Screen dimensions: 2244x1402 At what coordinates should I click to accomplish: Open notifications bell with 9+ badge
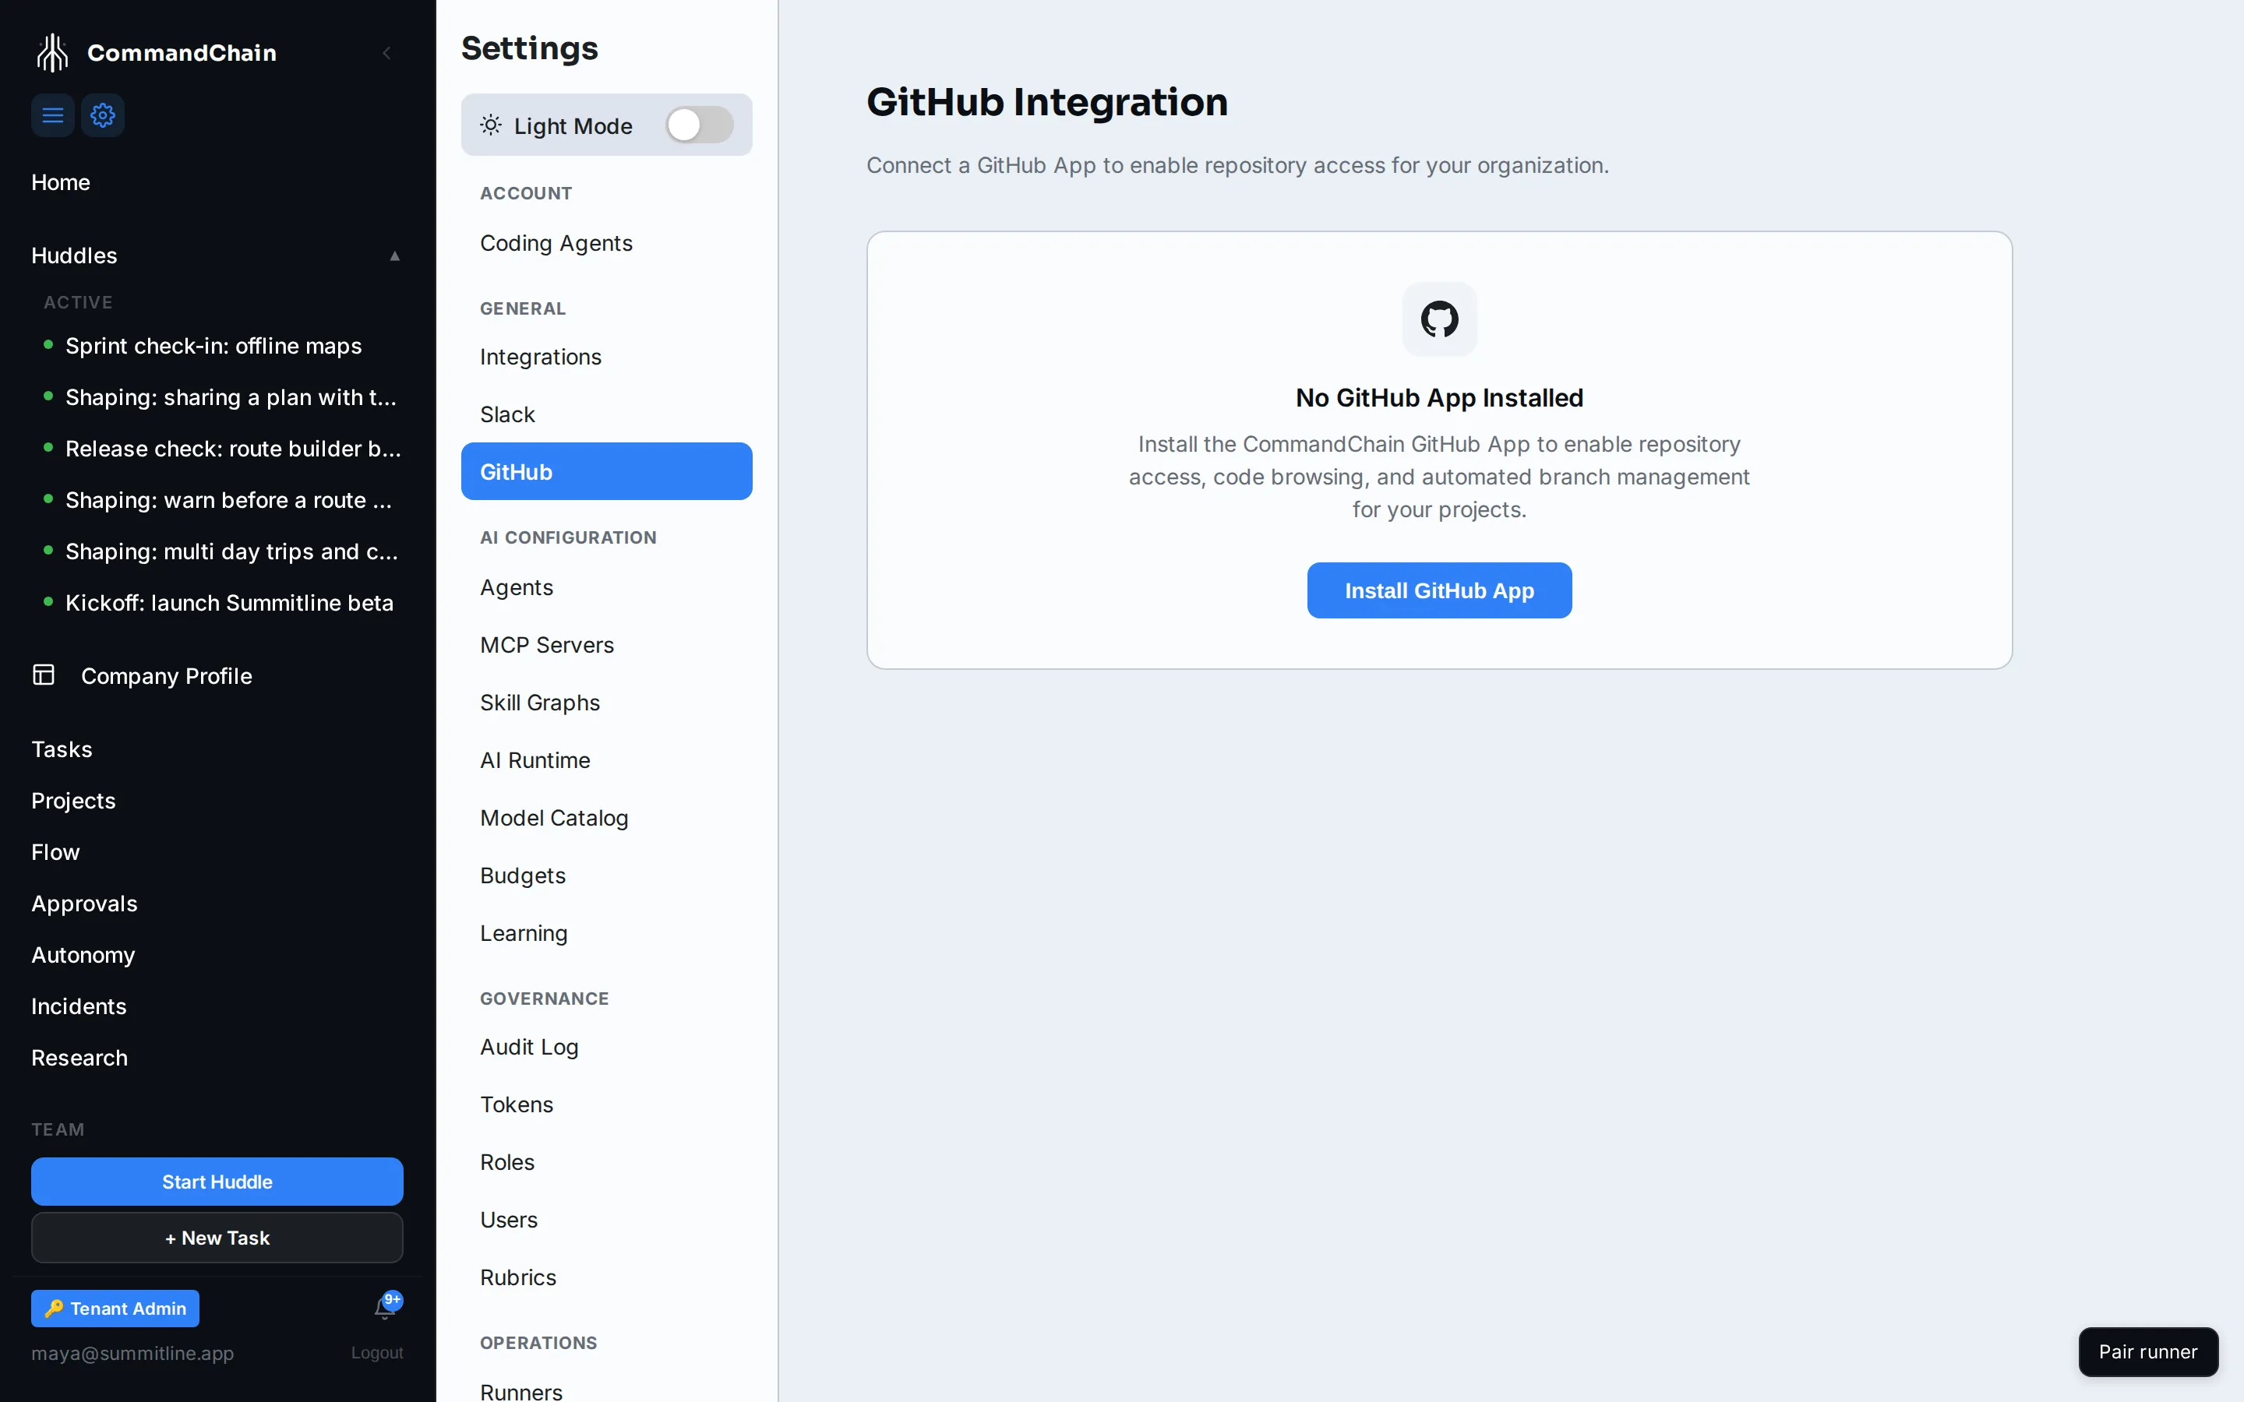click(386, 1305)
